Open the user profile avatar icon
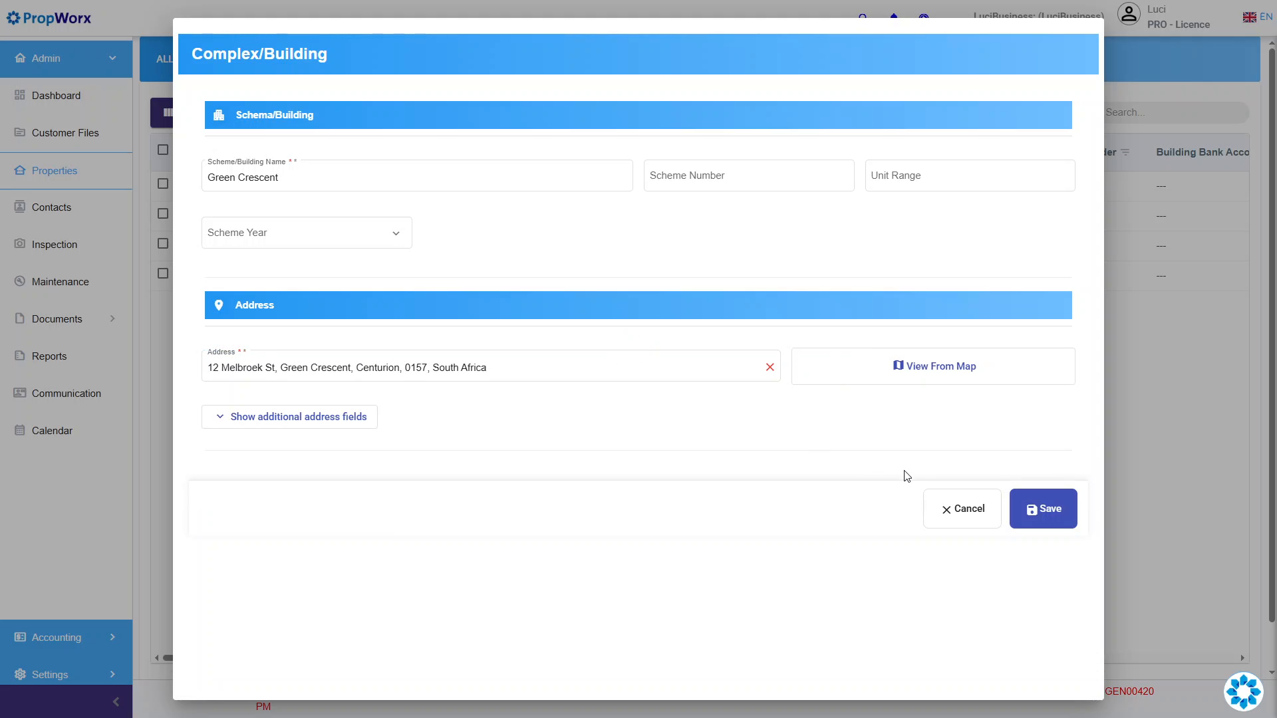1277x718 pixels. tap(1129, 14)
